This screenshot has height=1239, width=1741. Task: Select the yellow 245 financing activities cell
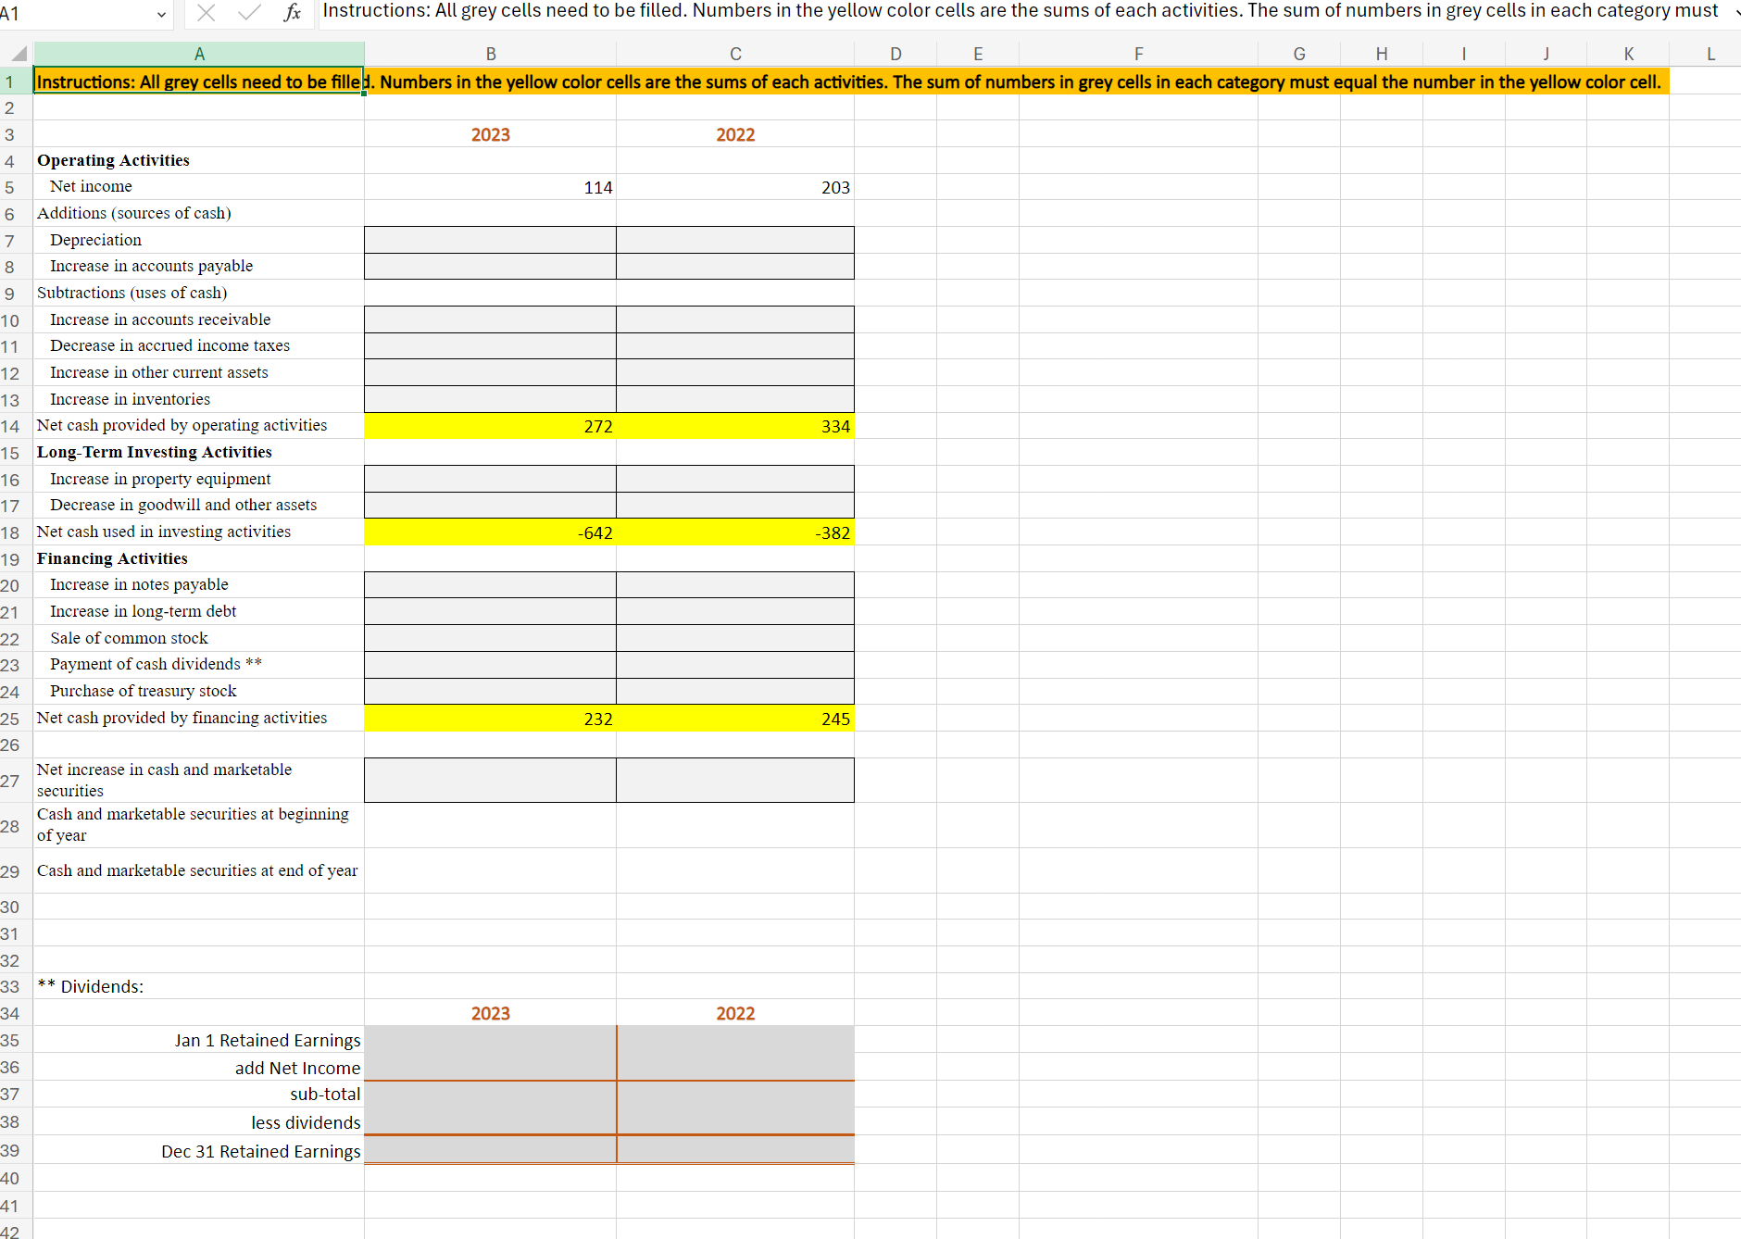click(x=734, y=718)
